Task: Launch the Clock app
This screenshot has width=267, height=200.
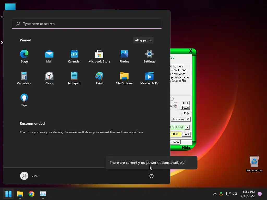Action: pos(49,78)
